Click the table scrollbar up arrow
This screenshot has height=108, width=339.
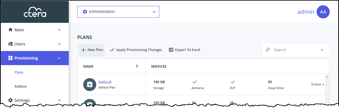(327, 77)
